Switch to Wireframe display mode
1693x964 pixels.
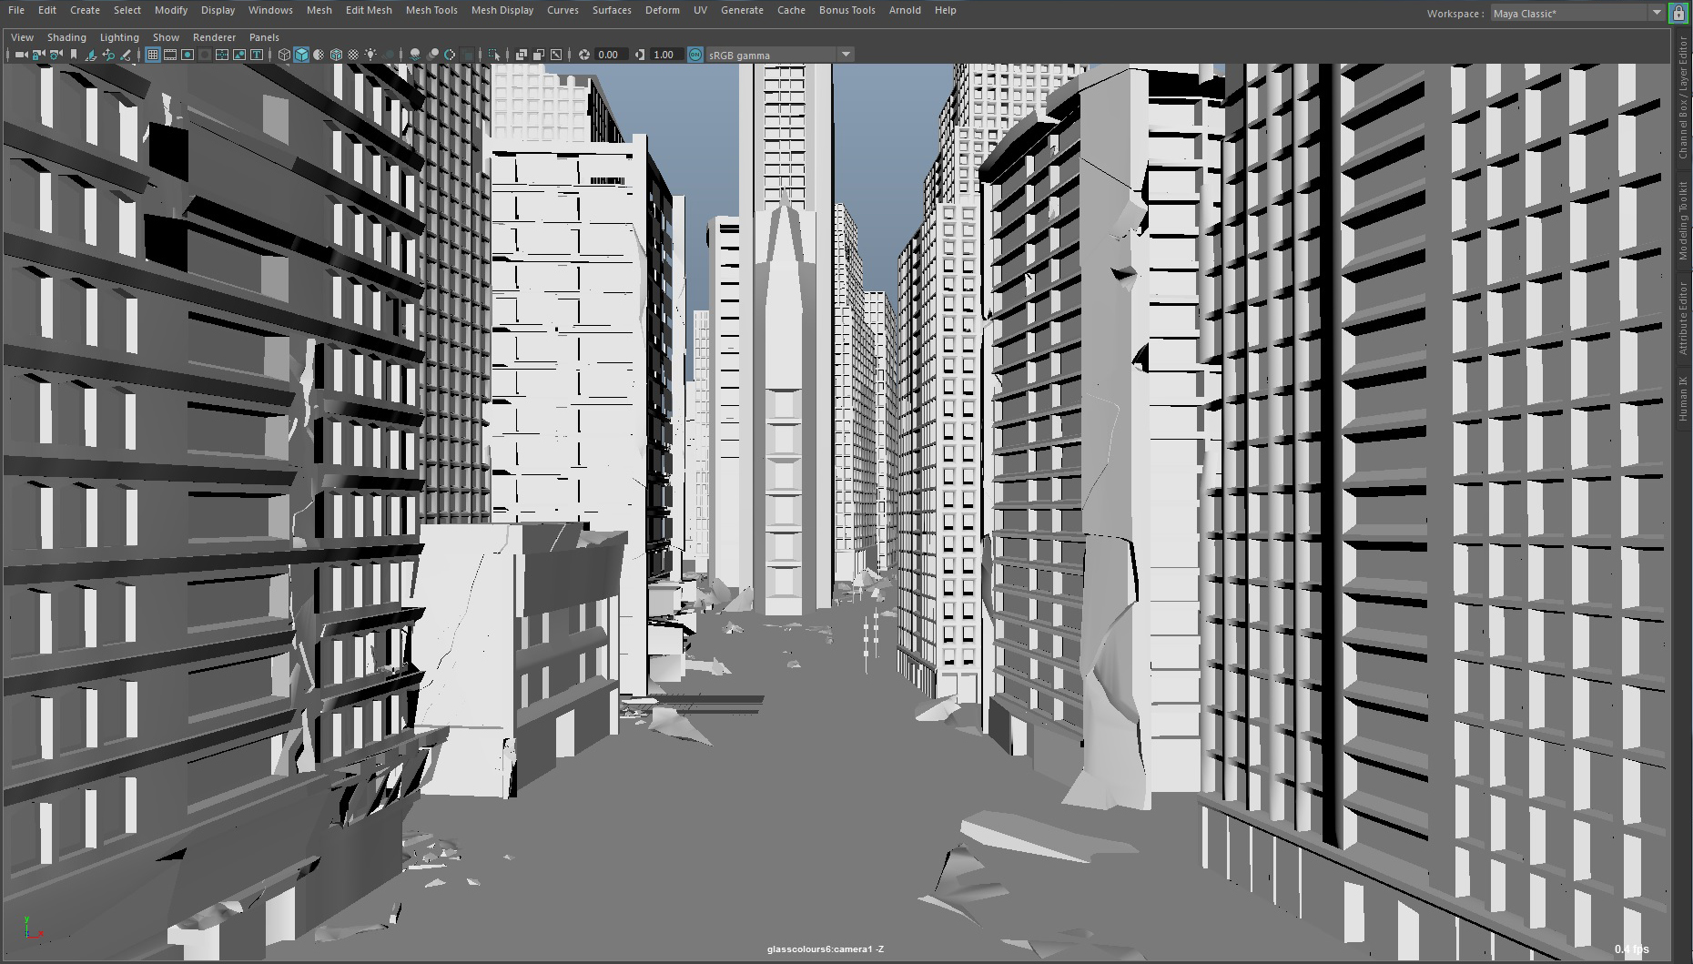tap(284, 55)
